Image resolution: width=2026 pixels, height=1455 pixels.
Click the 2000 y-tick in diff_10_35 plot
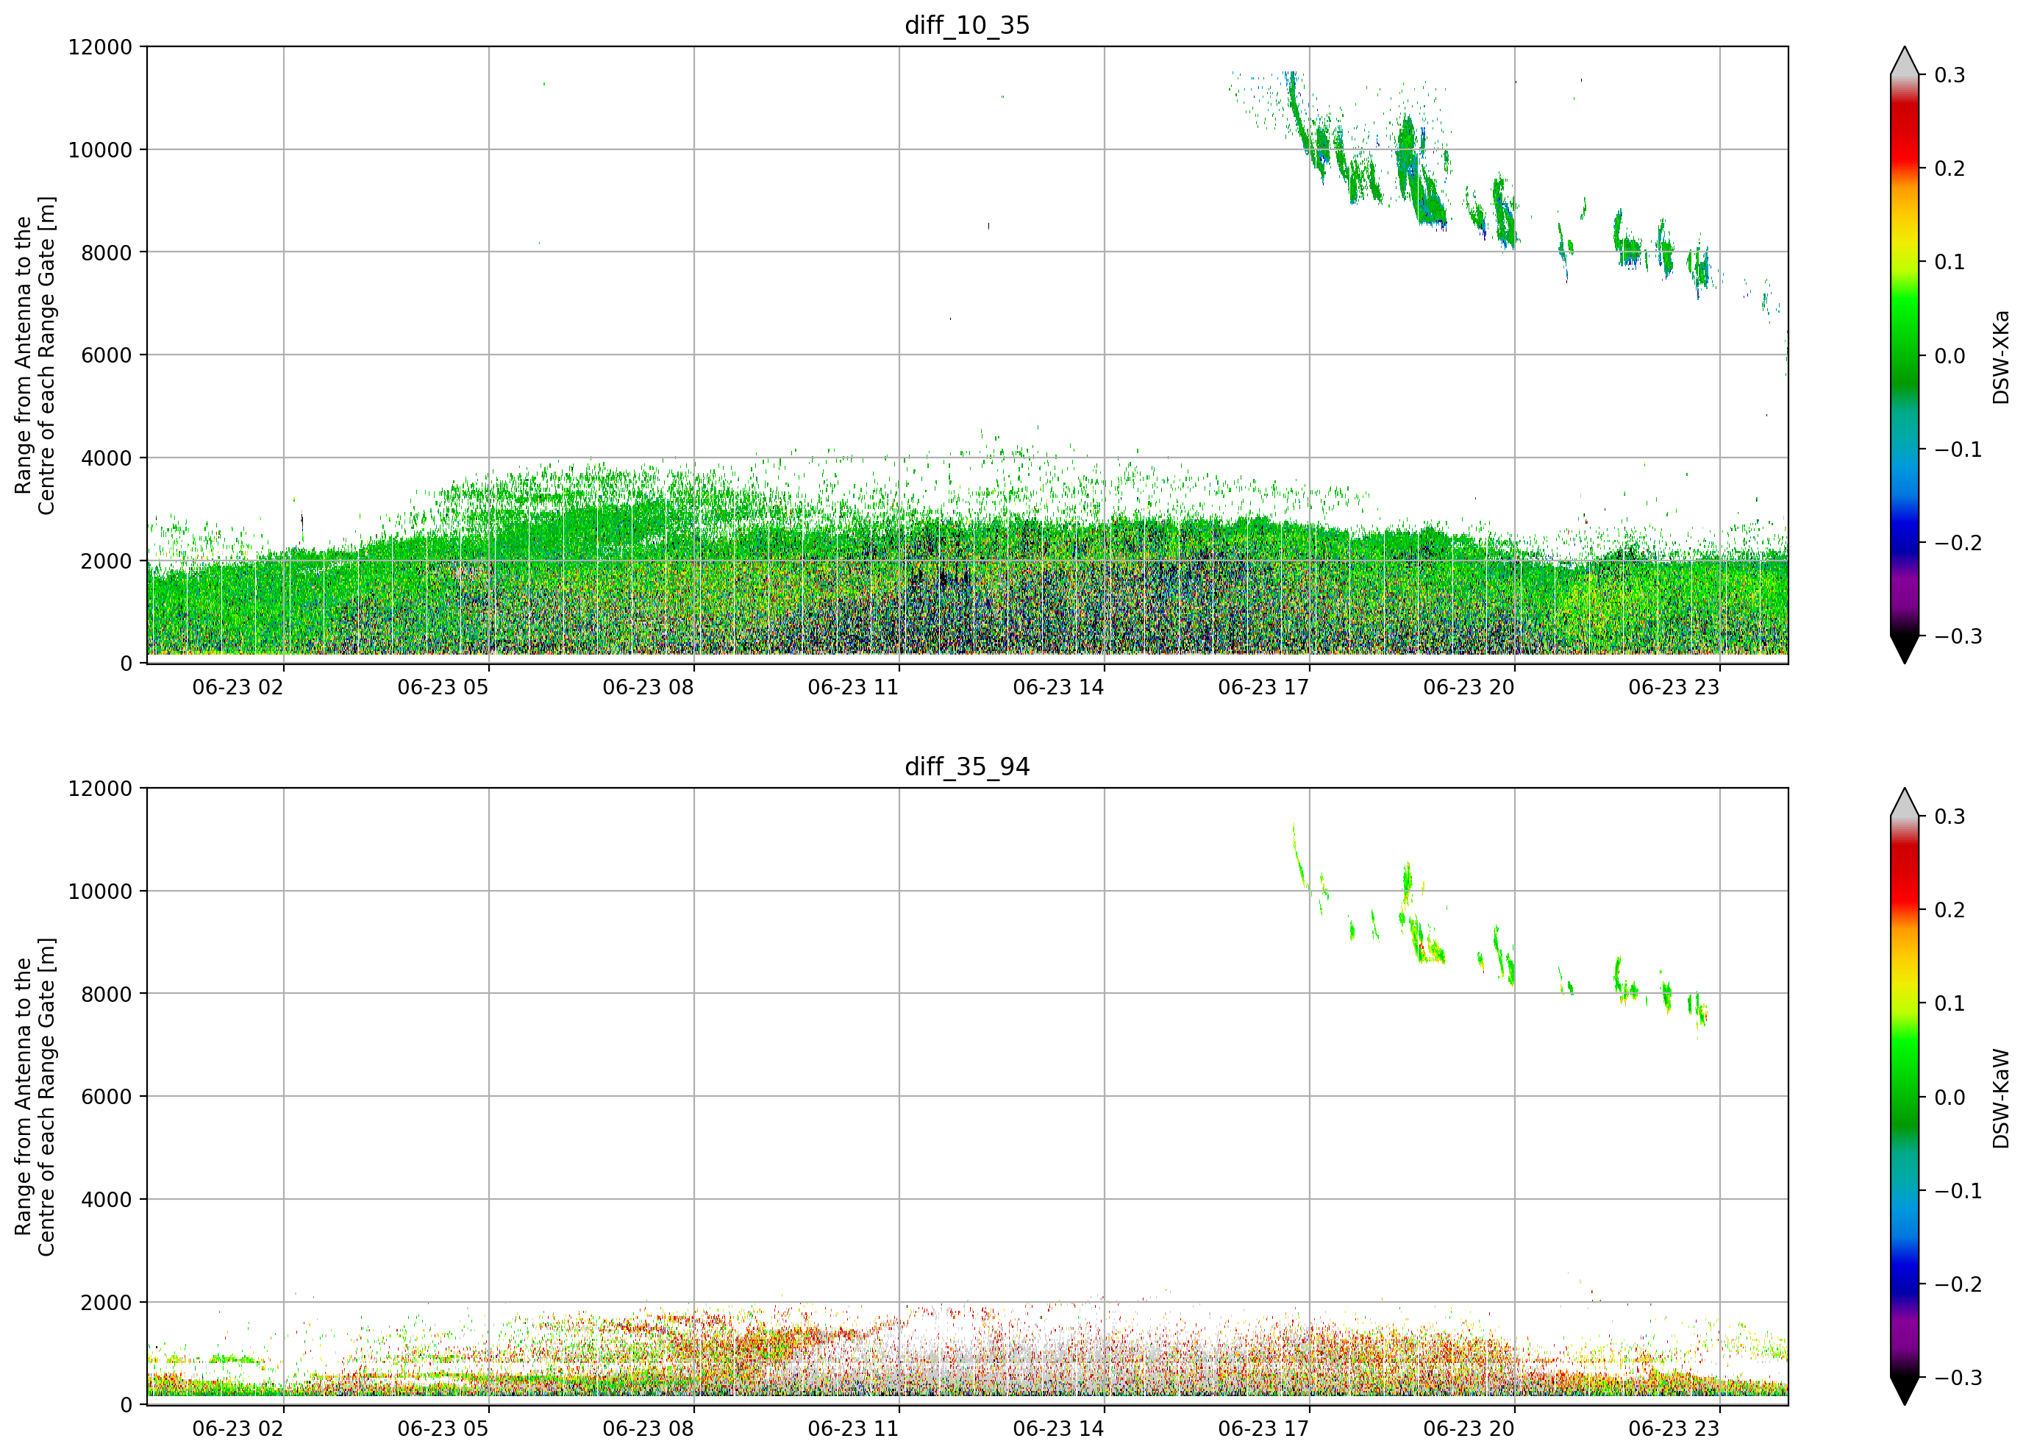107,561
